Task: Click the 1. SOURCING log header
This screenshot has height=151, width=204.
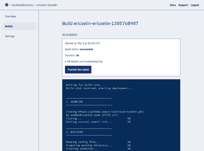Action: point(75,102)
